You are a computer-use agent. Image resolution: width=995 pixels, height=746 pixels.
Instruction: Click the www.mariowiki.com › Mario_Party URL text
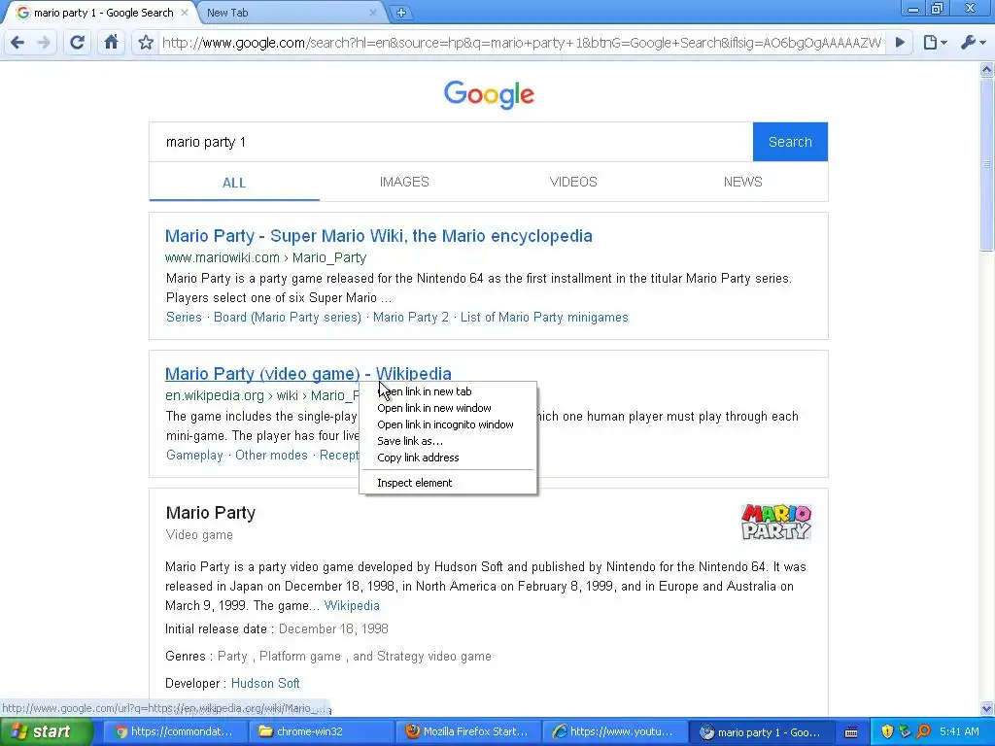(x=265, y=257)
